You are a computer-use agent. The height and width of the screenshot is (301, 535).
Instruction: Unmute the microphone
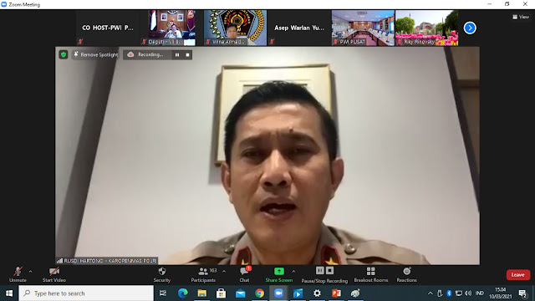pos(18,274)
